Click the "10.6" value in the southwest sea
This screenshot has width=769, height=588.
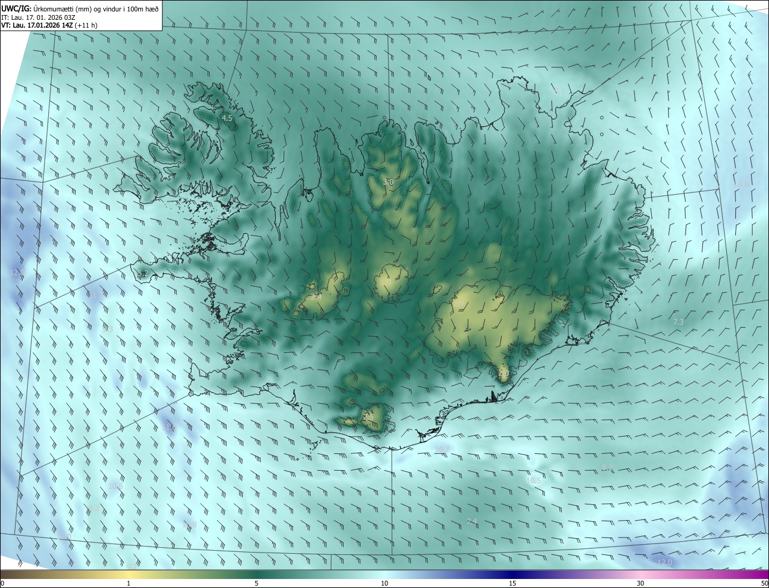pos(115,486)
